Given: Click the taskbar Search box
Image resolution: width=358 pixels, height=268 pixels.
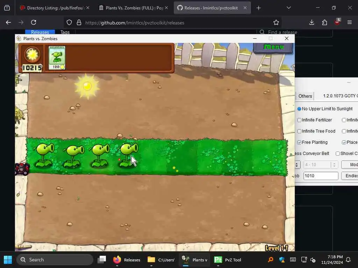Looking at the screenshot, I should click(x=55, y=260).
